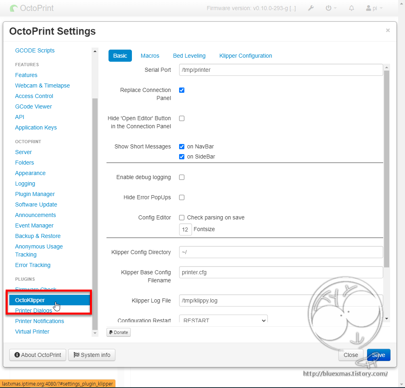Open Server settings
This screenshot has width=405, height=388.
(x=23, y=152)
